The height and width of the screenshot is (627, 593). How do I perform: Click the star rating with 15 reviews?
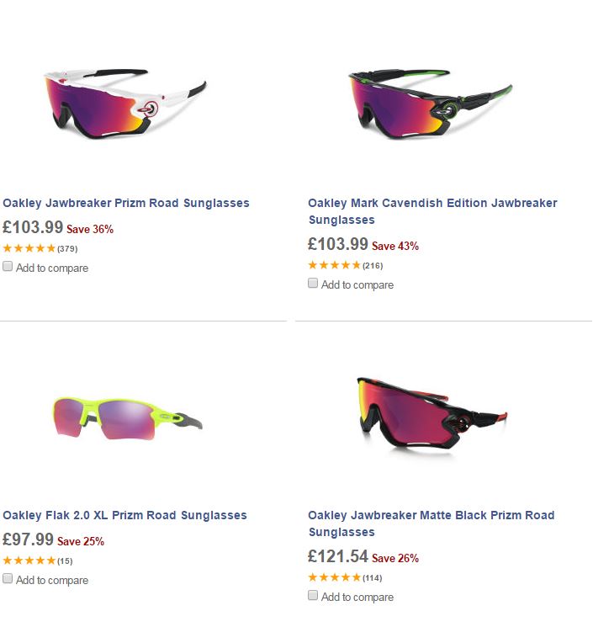[29, 561]
